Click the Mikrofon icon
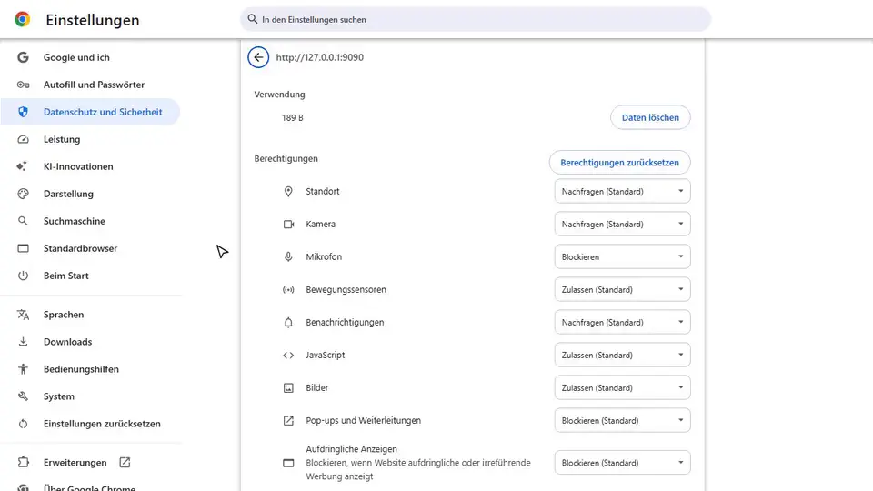 (x=288, y=256)
